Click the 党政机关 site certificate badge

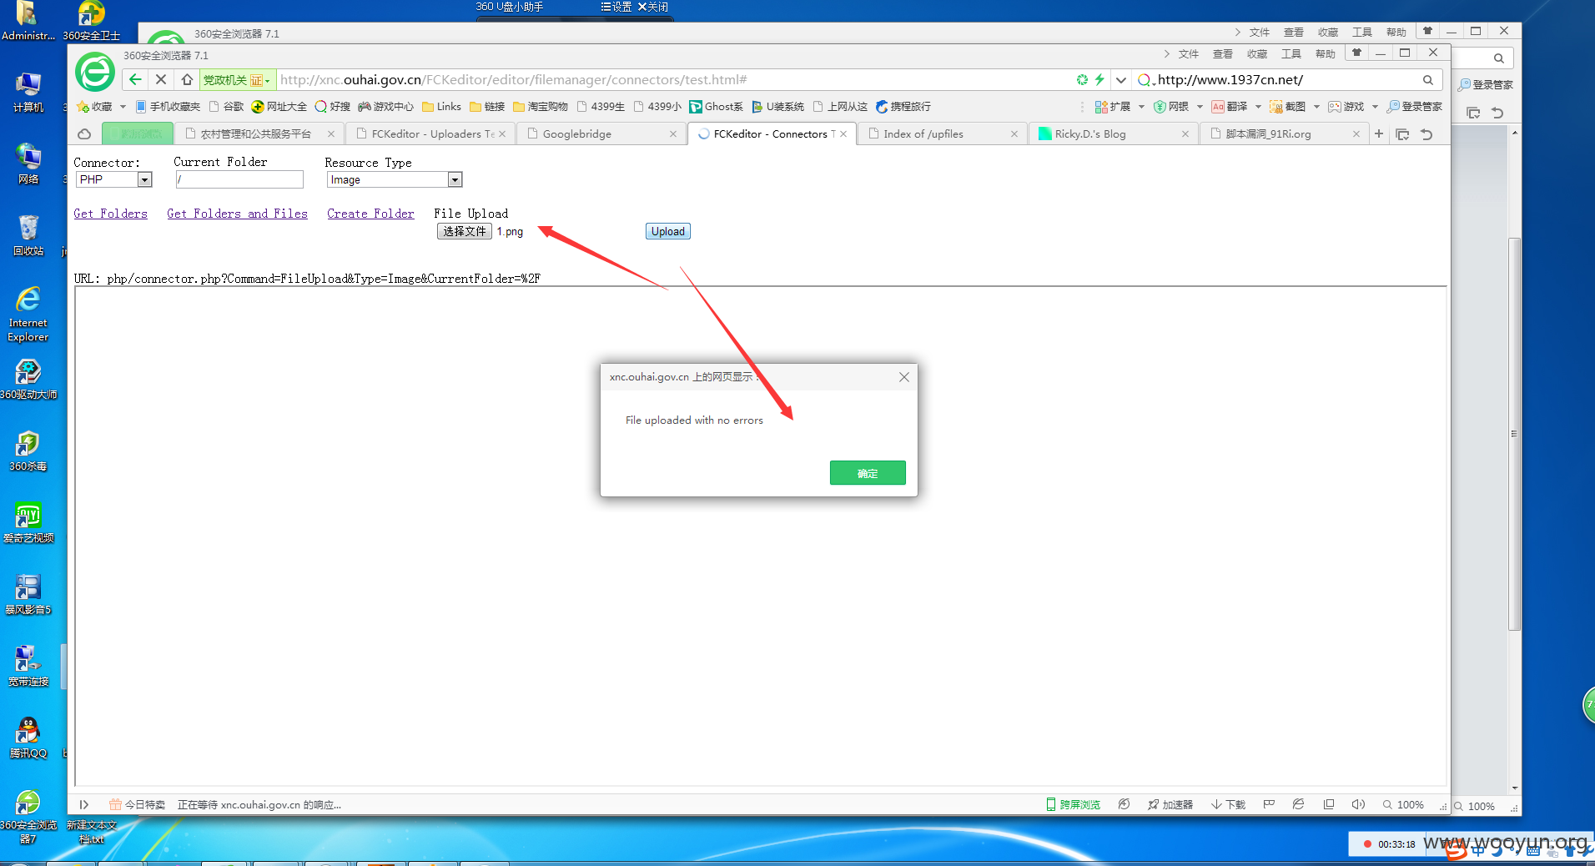[237, 80]
